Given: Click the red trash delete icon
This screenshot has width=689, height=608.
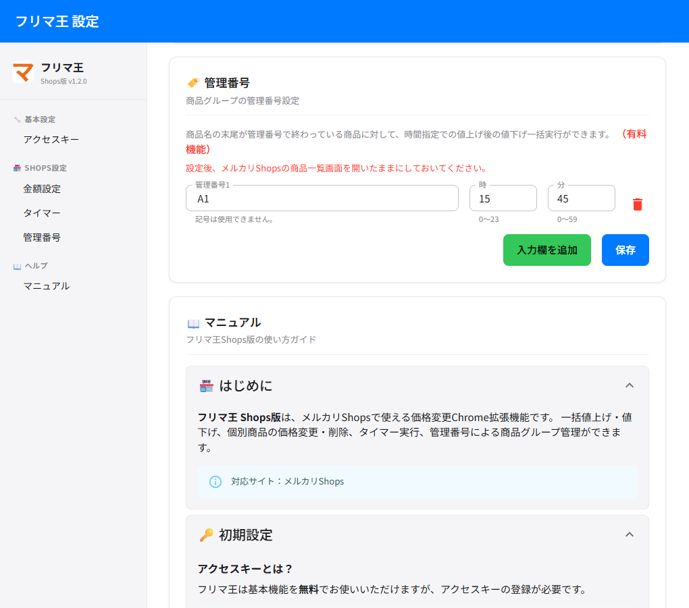Looking at the screenshot, I should tap(637, 204).
